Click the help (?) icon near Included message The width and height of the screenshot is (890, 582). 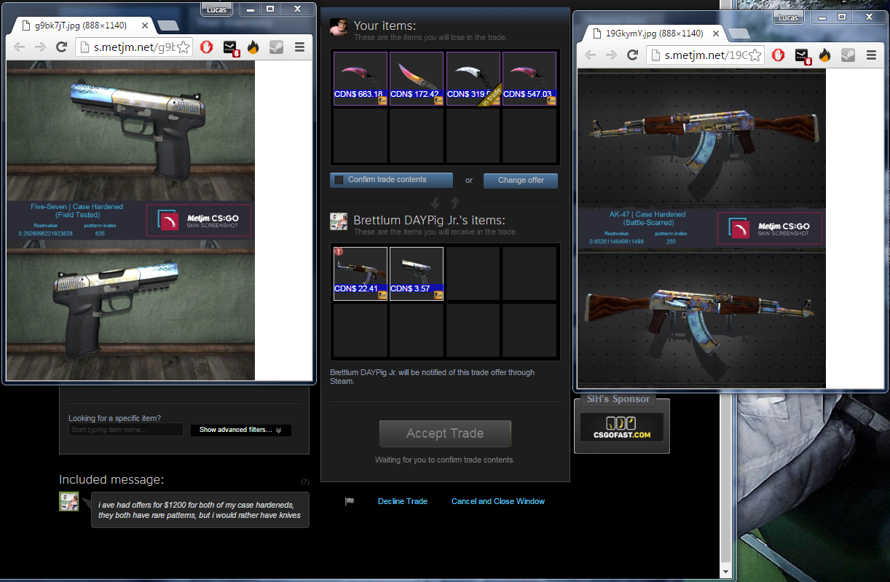(x=305, y=482)
